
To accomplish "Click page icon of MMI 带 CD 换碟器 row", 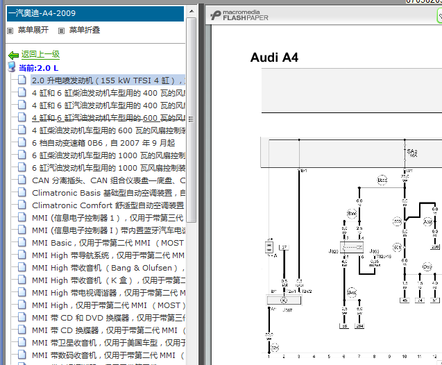I will 22,330.
